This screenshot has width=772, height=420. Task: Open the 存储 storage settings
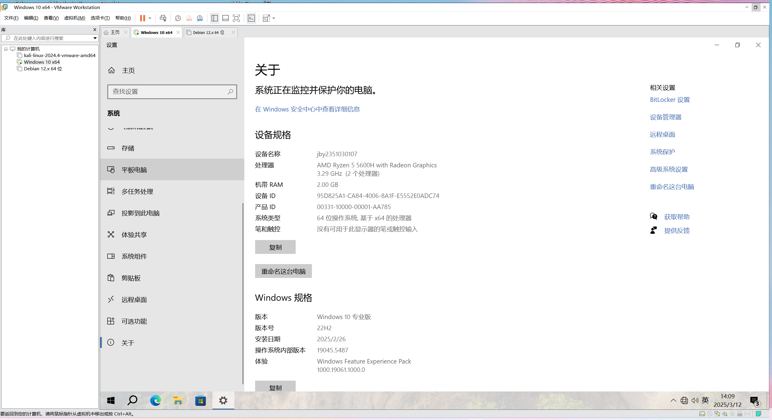click(x=172, y=148)
